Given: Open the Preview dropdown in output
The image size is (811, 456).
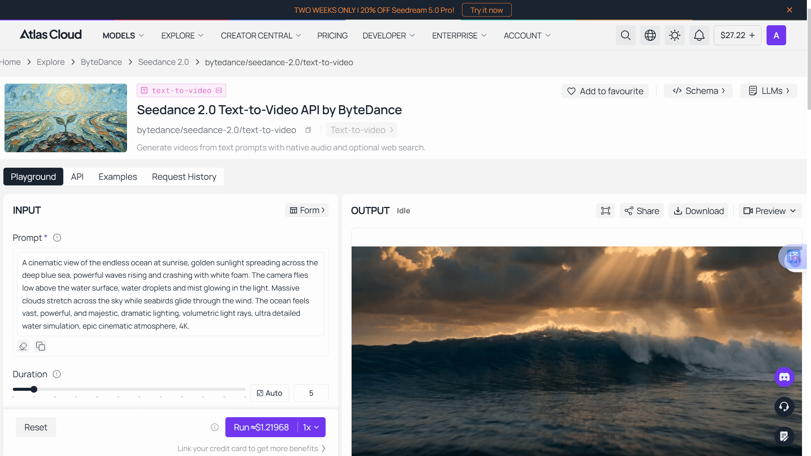Looking at the screenshot, I should 770,211.
